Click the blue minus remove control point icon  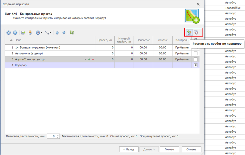(x=15, y=33)
